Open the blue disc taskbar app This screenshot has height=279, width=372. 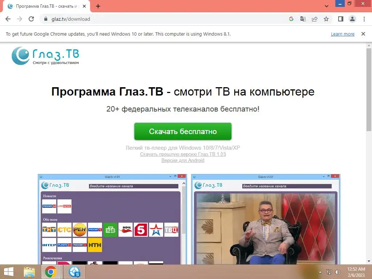(x=74, y=272)
